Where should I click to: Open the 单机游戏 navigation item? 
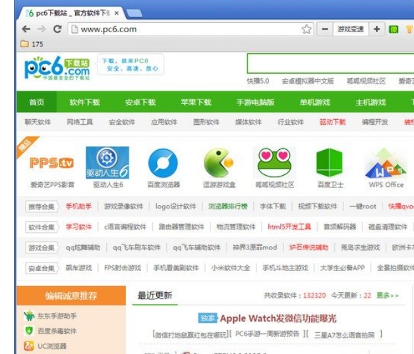point(315,102)
